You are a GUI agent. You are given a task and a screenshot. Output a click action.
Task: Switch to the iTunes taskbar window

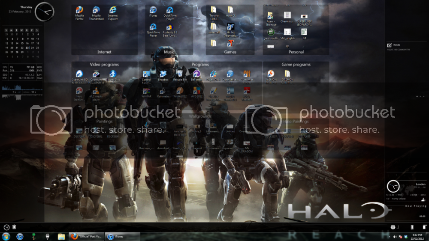click(122, 236)
